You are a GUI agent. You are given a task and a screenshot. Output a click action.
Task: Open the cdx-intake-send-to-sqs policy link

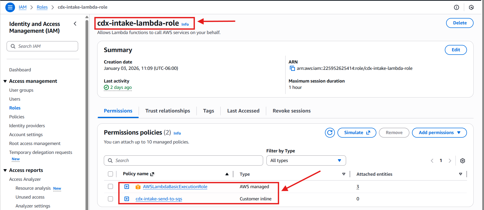pyautogui.click(x=159, y=199)
